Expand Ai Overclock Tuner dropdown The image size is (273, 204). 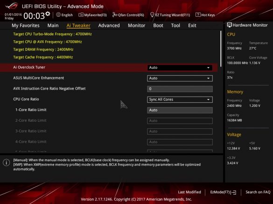coord(180,67)
